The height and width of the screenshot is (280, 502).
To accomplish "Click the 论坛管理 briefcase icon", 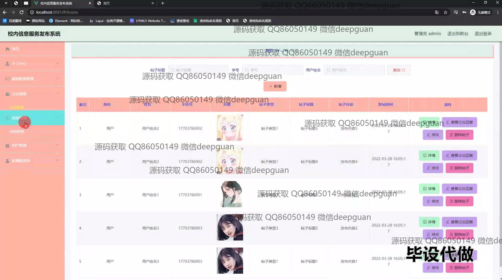I will (x=7, y=94).
